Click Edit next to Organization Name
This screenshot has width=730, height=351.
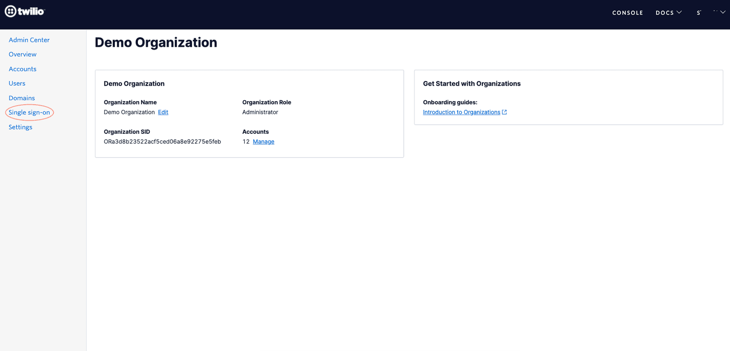tap(163, 112)
